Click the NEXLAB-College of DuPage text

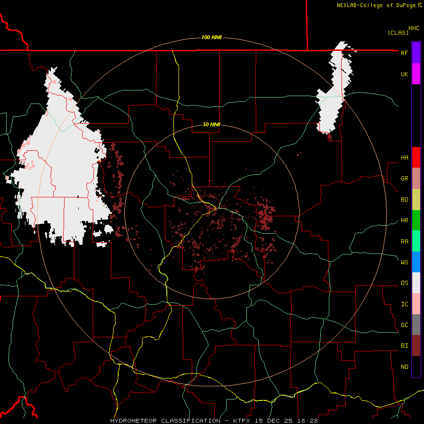377,5
